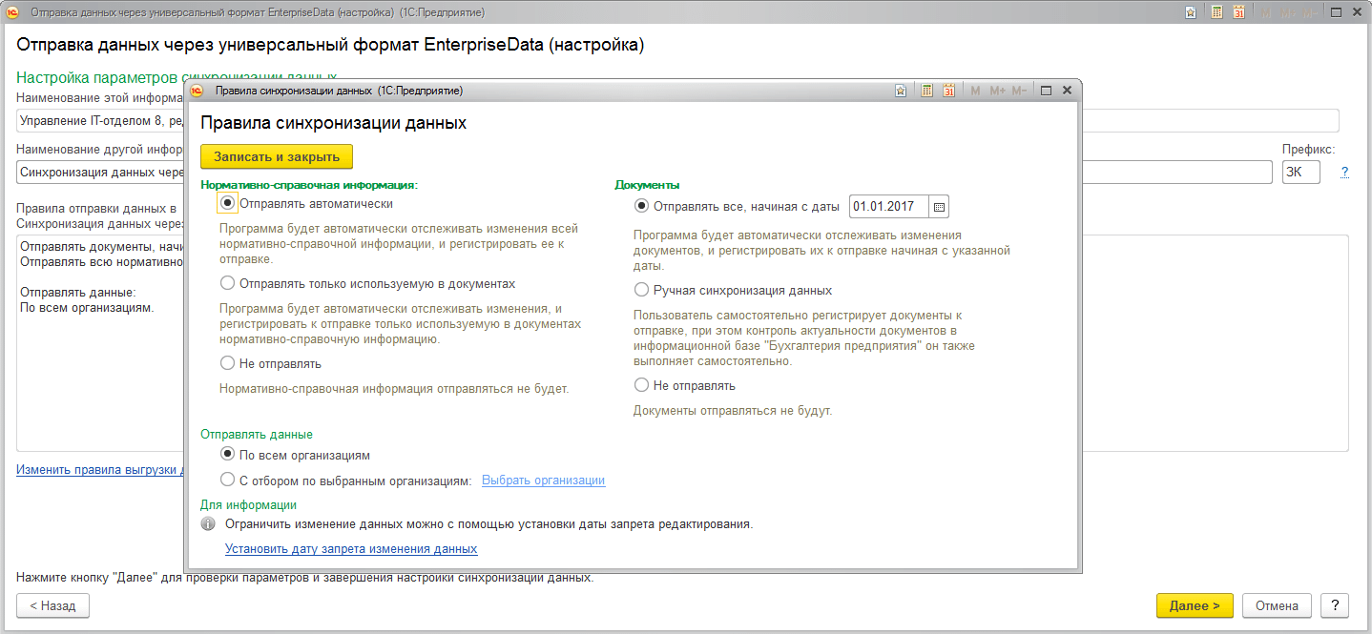Open the calculator from the main window title bar
Viewport: 1372px width, 634px height.
coord(1216,12)
